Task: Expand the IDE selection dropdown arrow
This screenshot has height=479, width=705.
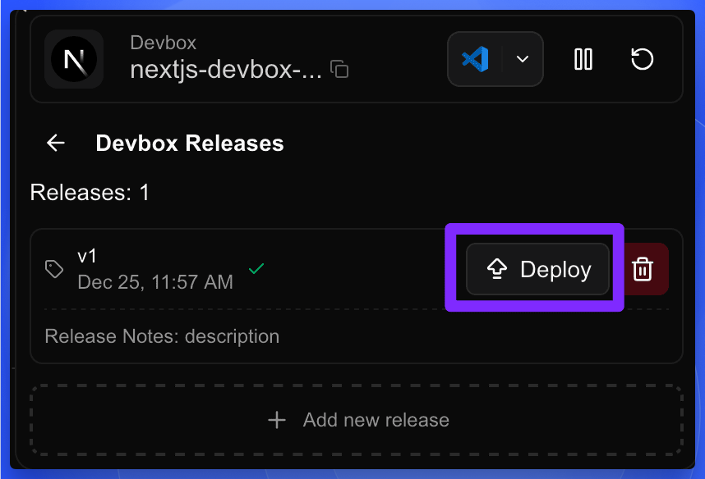Action: pos(522,59)
